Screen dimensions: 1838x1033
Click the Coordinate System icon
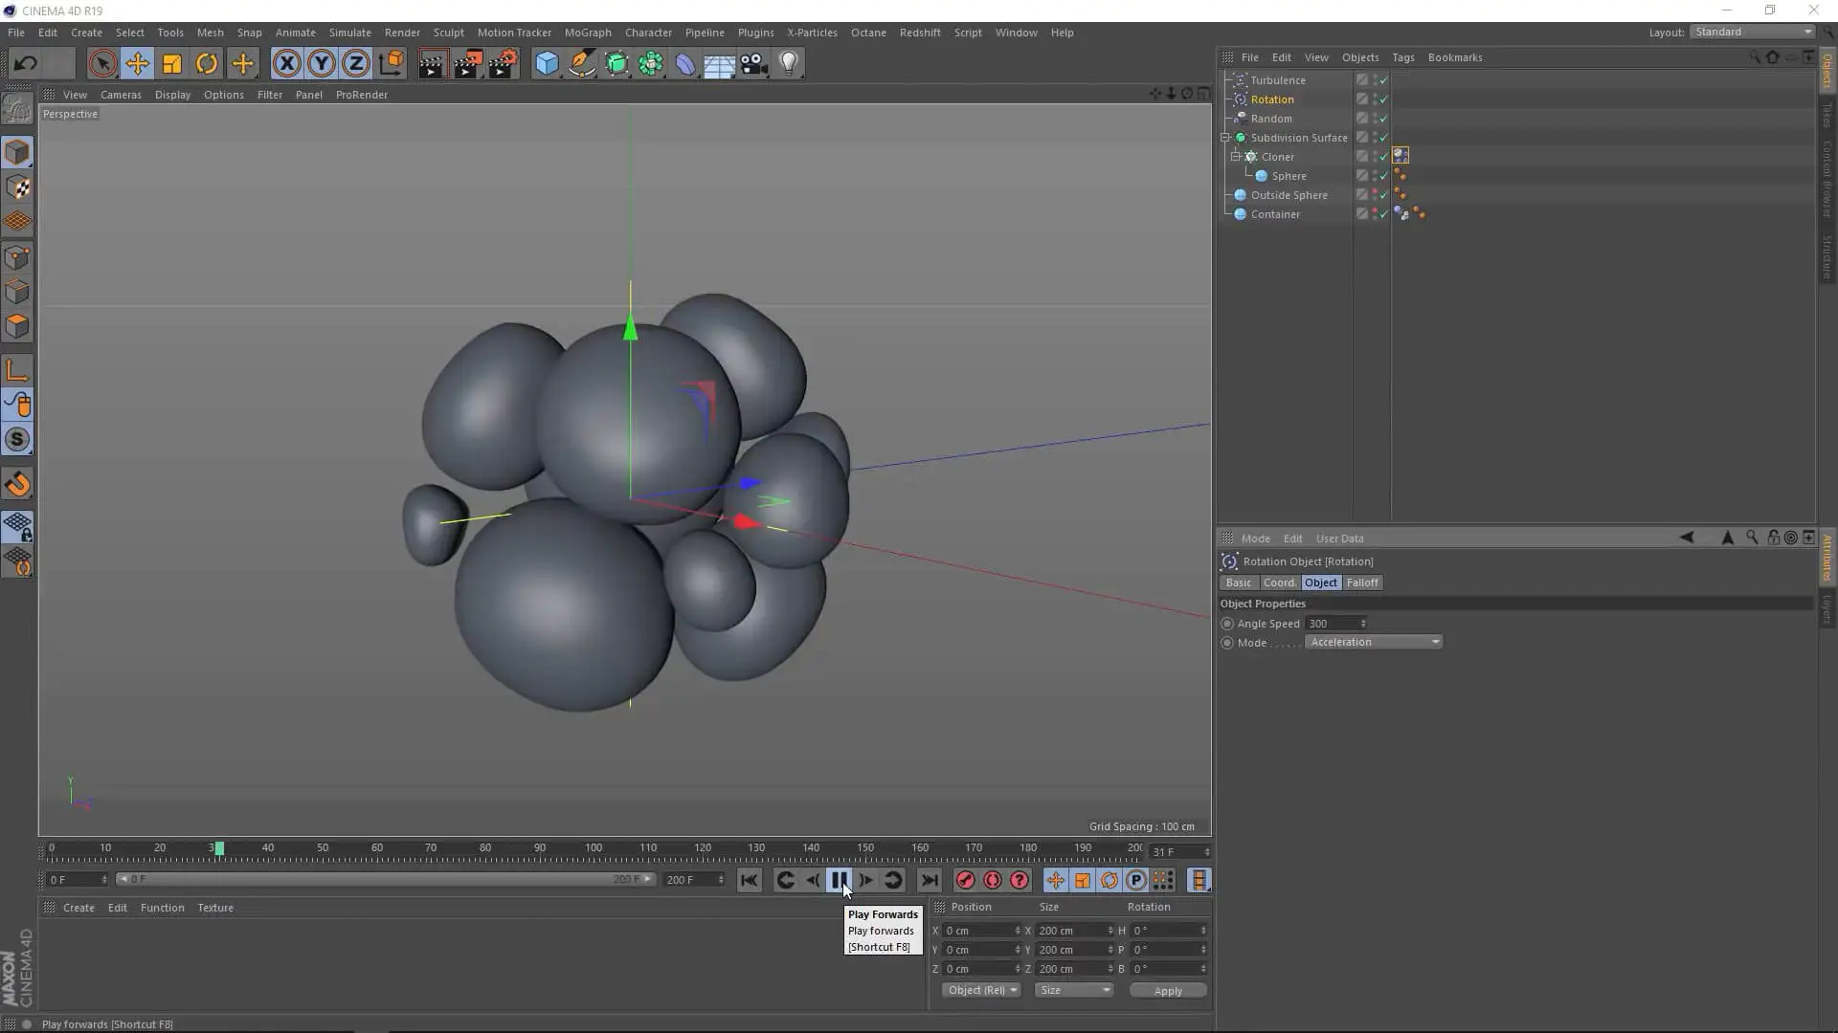392,64
